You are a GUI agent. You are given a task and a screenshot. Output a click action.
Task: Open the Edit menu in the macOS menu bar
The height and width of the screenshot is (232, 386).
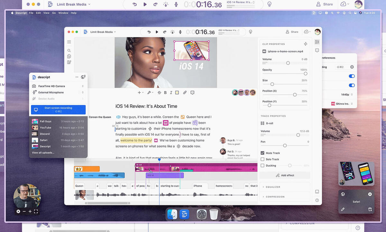(38, 13)
